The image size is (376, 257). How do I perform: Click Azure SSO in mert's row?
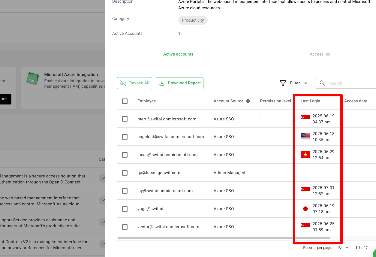point(224,119)
